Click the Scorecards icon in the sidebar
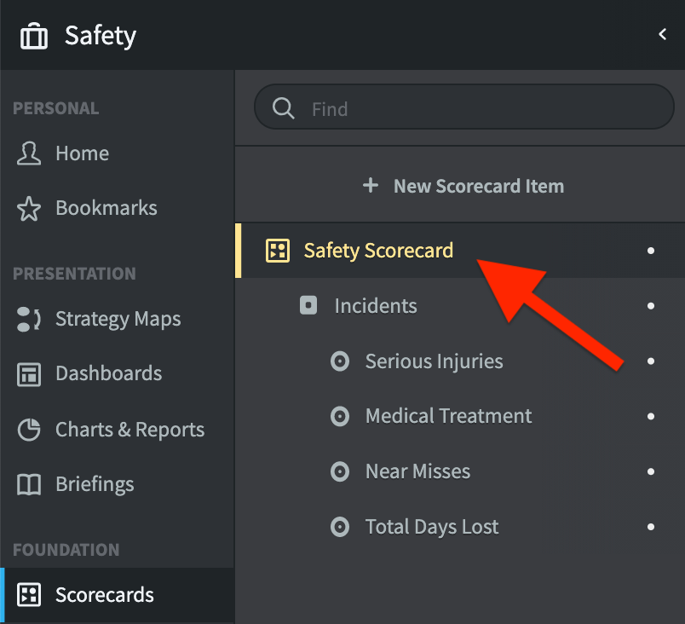The height and width of the screenshot is (624, 685). [x=29, y=595]
